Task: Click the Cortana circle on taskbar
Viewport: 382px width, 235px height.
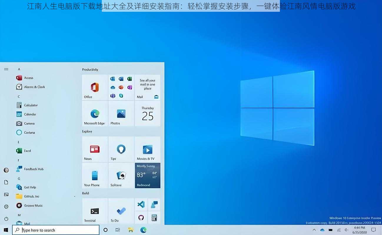Action: click(105, 230)
